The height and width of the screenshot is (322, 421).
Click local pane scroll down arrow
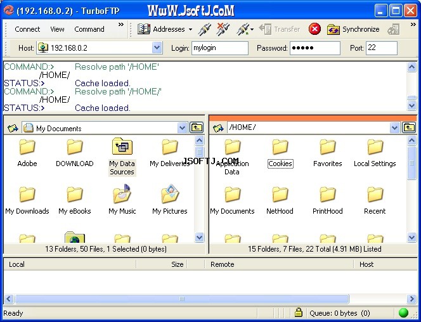(x=199, y=237)
